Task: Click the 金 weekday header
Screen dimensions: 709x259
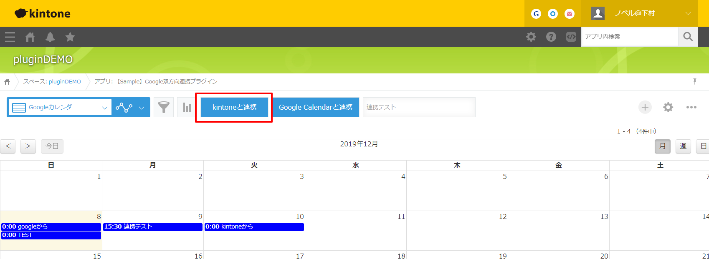Action: (x=559, y=166)
